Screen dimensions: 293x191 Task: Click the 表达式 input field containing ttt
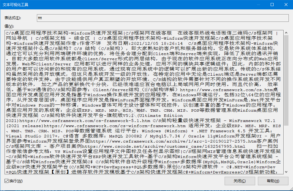click(163, 18)
